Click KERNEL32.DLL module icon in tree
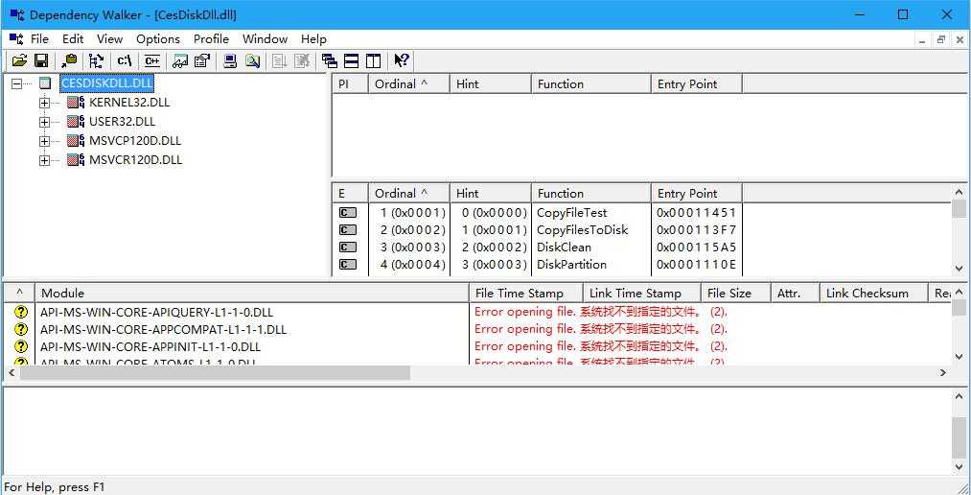The width and height of the screenshot is (971, 495). 76,103
